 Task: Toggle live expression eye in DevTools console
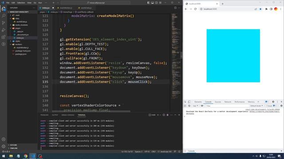coord(202,106)
